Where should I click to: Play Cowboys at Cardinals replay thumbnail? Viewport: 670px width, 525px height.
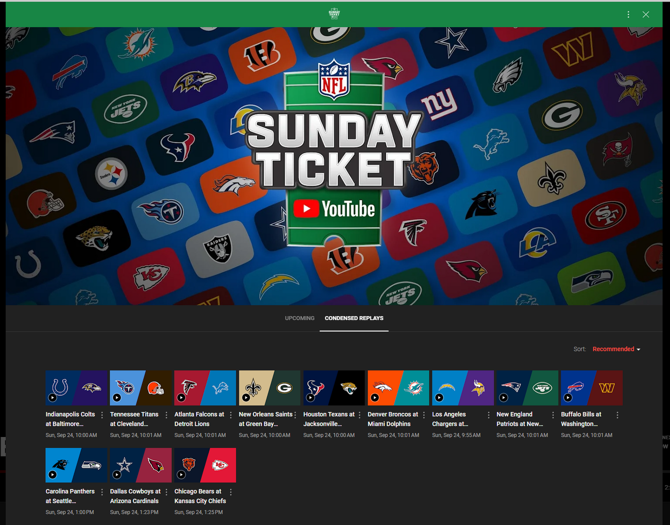point(141,465)
